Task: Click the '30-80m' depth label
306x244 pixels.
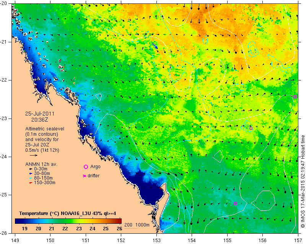Action: point(42,173)
